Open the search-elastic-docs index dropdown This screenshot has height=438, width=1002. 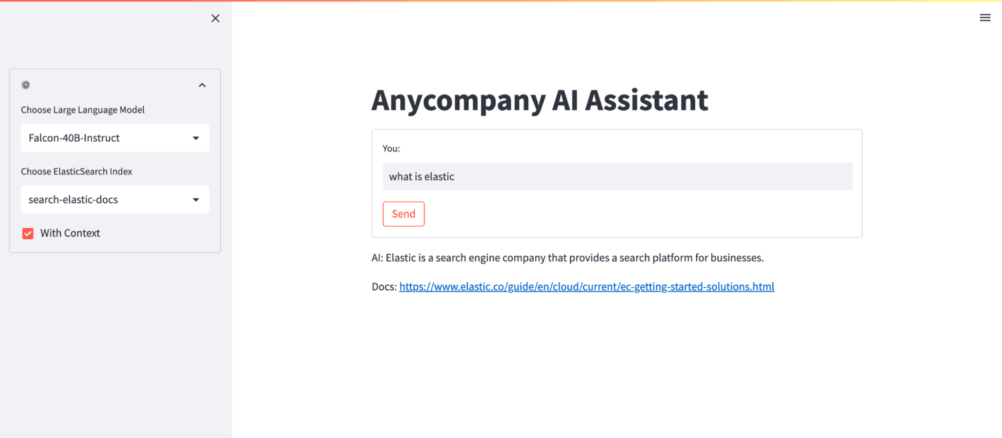tap(104, 200)
